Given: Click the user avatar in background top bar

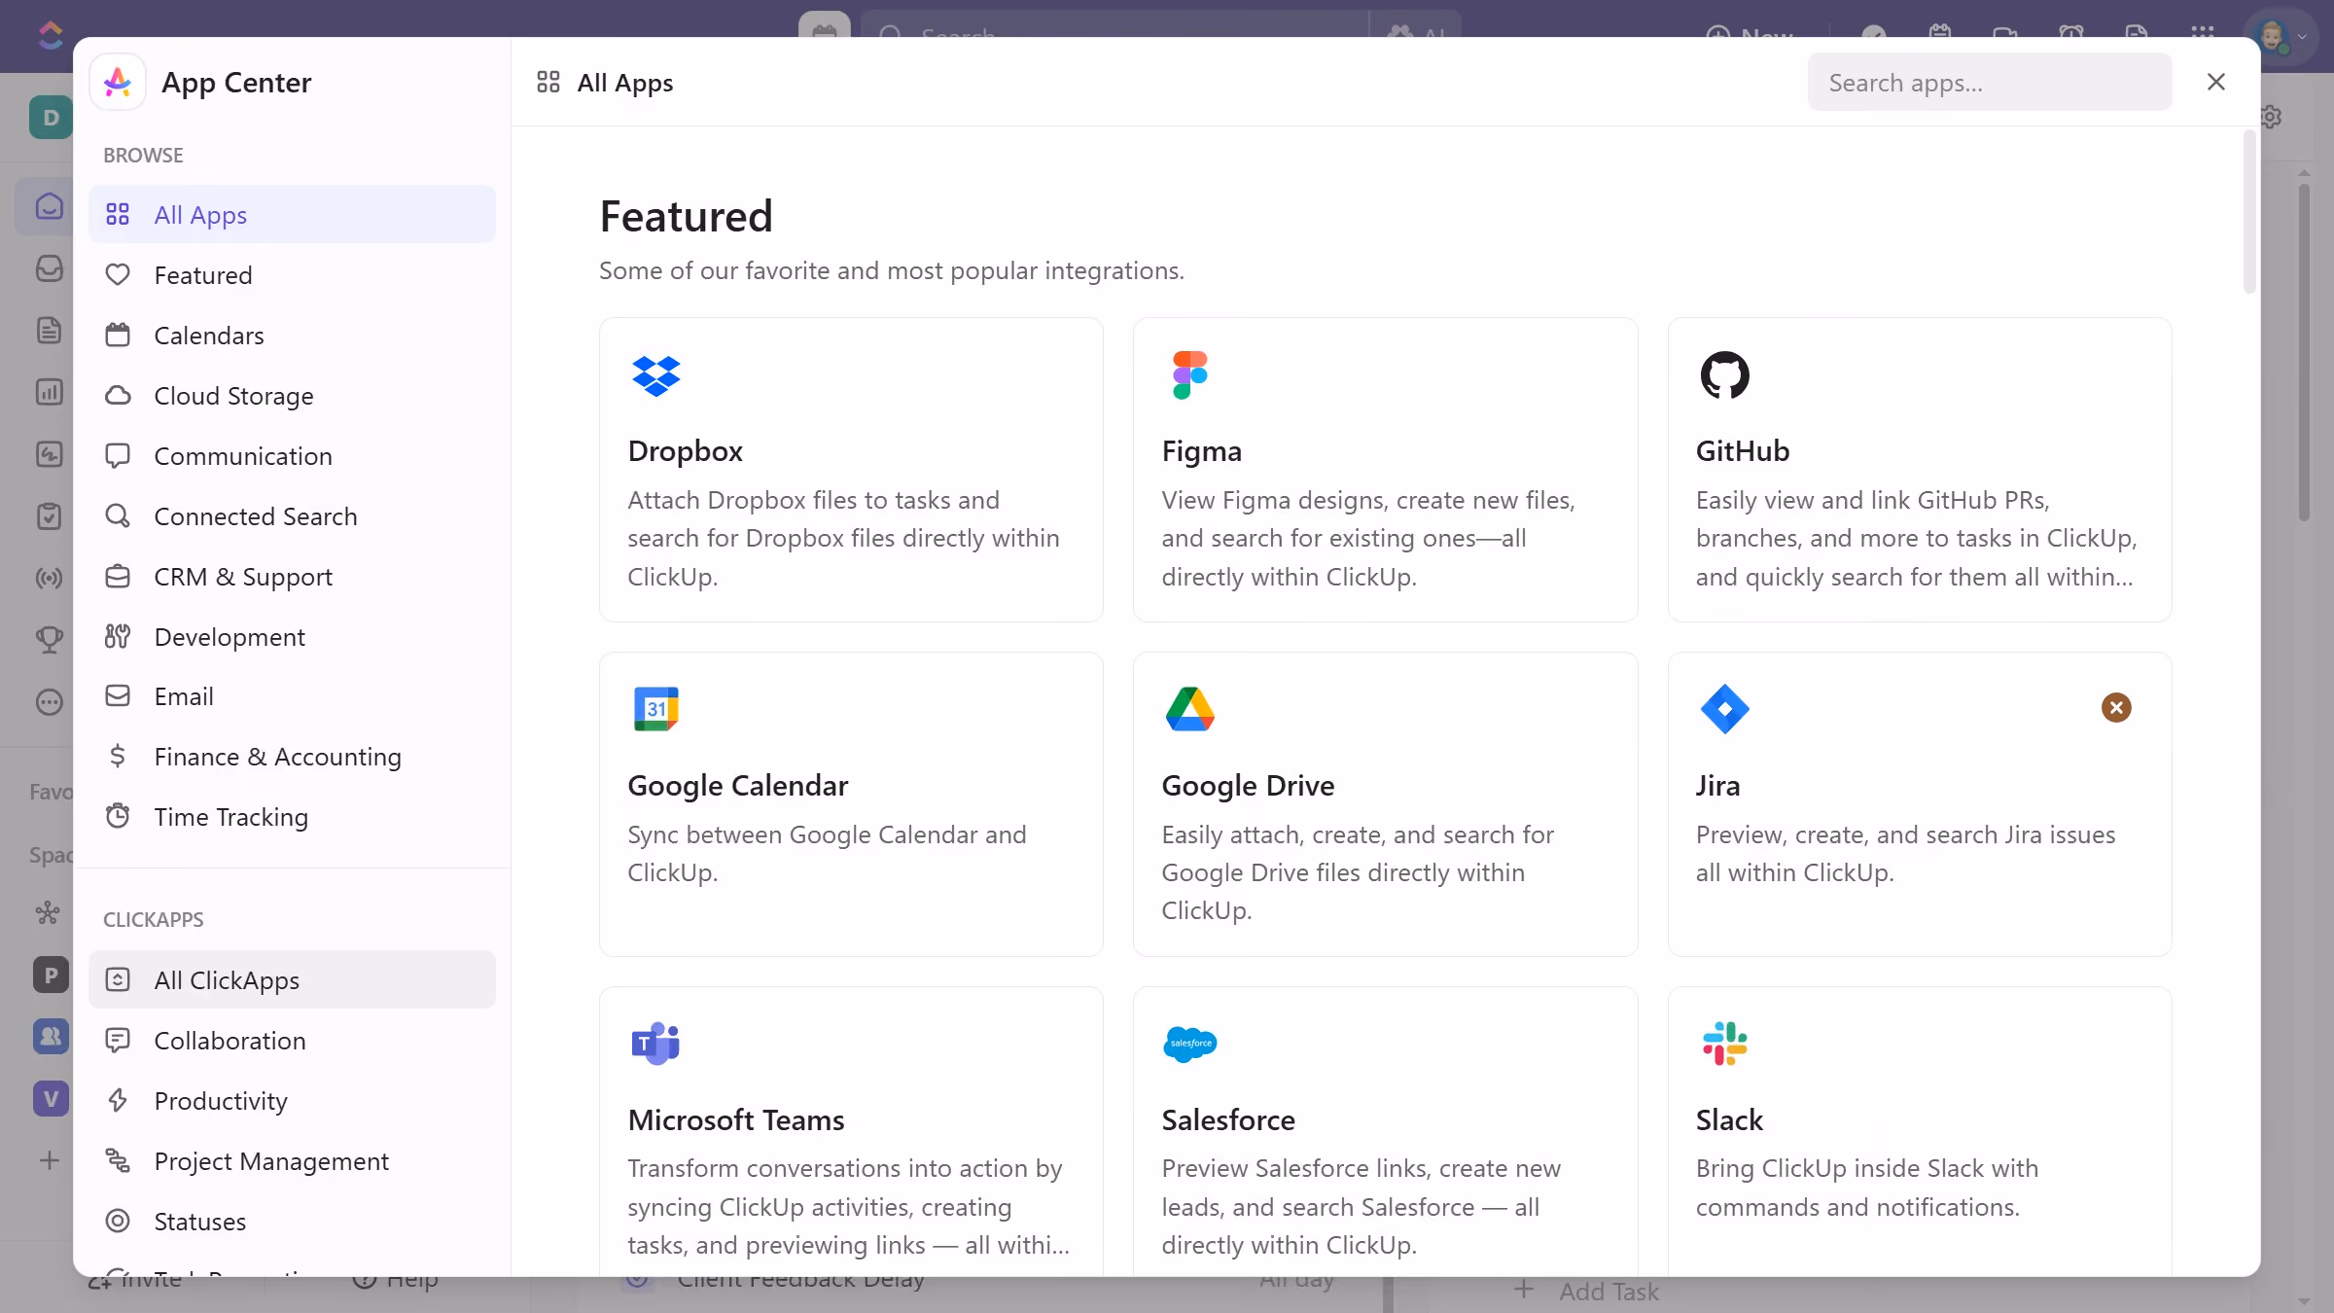Looking at the screenshot, I should point(2273,35).
